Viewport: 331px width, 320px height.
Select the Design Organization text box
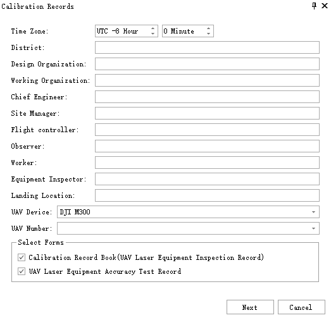(x=207, y=64)
